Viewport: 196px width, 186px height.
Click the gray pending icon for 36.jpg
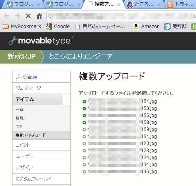84,172
